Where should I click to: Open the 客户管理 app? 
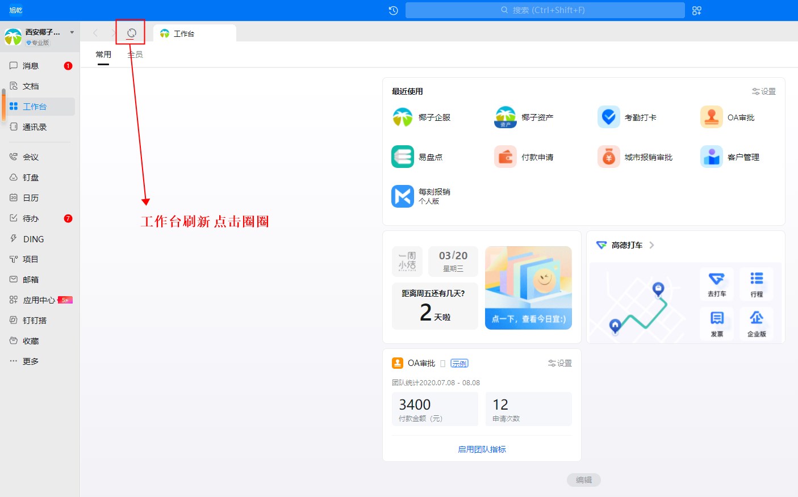pos(730,157)
